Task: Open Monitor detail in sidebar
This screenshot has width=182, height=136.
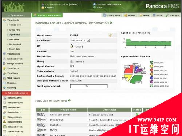Action: click(x=15, y=44)
